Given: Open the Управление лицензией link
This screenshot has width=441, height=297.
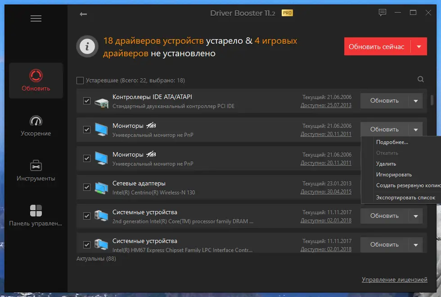Looking at the screenshot, I should [x=394, y=279].
